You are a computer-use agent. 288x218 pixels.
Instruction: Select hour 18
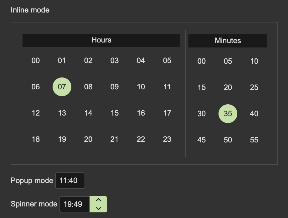point(36,139)
